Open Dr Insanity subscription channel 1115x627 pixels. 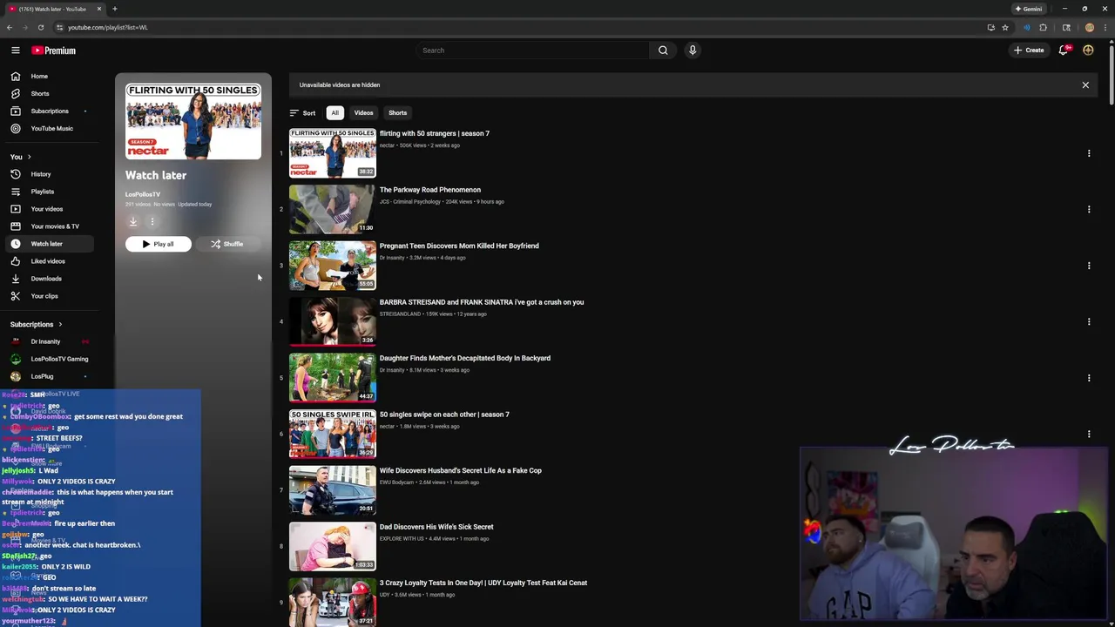point(49,341)
